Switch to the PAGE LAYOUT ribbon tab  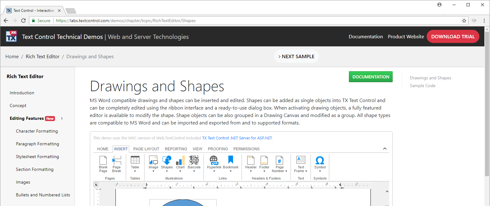tap(146, 149)
